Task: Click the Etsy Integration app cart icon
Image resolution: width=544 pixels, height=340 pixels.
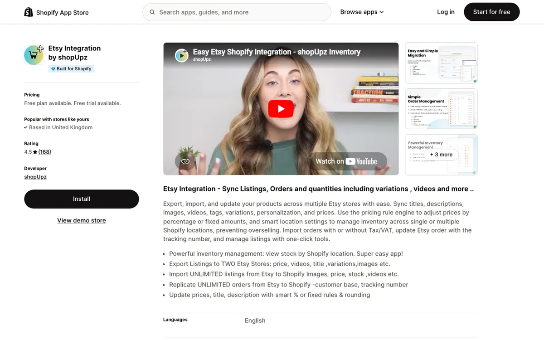Action: (x=34, y=55)
